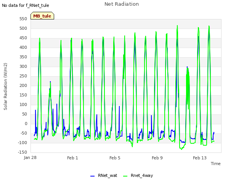
Task: Click the 450 y-axis tick value
Action: pyautogui.click(x=23, y=38)
